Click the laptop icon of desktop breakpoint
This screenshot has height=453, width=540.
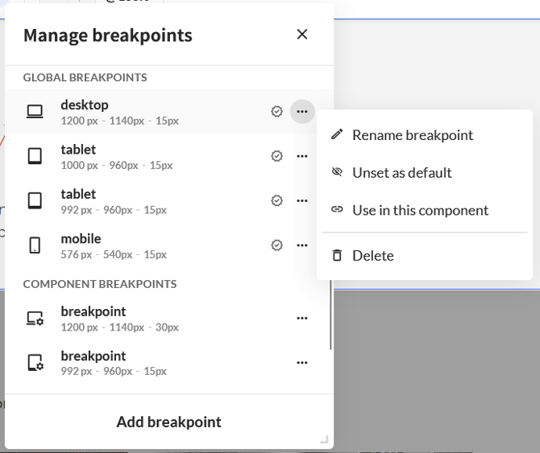point(35,111)
